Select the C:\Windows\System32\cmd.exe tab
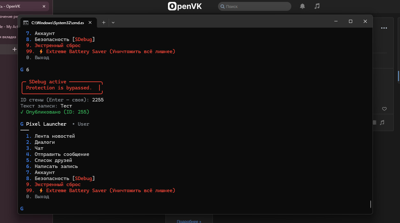The image size is (400, 223). coord(58,23)
